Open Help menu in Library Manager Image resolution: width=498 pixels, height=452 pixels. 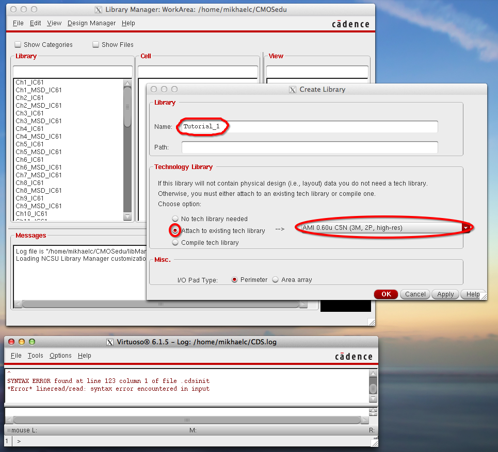pyautogui.click(x=128, y=23)
